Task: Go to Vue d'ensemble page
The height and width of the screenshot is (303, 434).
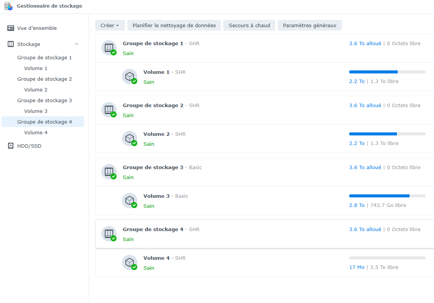Action: (37, 28)
